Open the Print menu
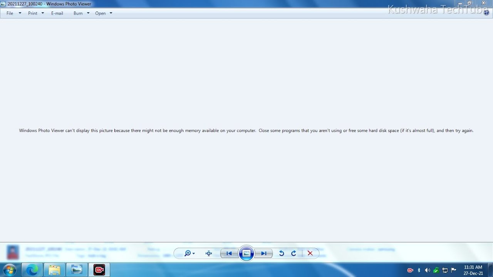Image resolution: width=493 pixels, height=277 pixels. click(x=33, y=13)
